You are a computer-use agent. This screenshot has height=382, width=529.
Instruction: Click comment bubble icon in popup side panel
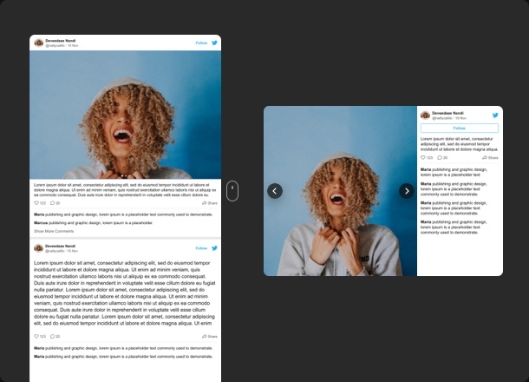pyautogui.click(x=440, y=158)
